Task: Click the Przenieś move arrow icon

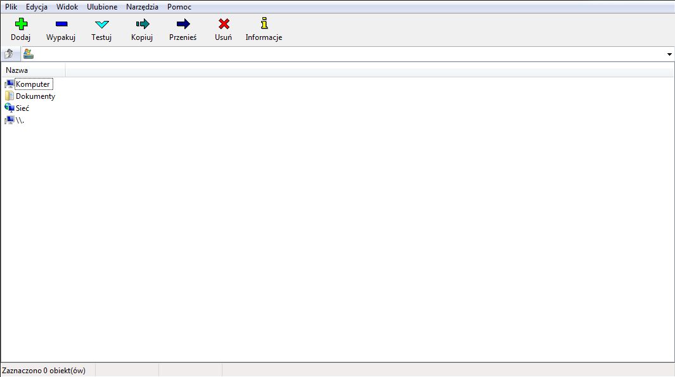Action: click(x=183, y=23)
